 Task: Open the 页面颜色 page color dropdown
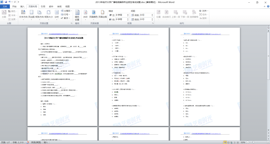[x=94, y=14]
